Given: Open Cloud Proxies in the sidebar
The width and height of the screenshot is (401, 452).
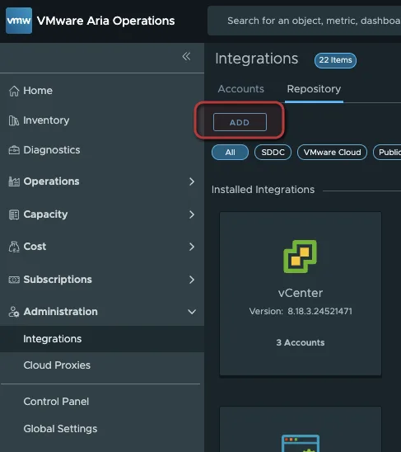Looking at the screenshot, I should [57, 365].
